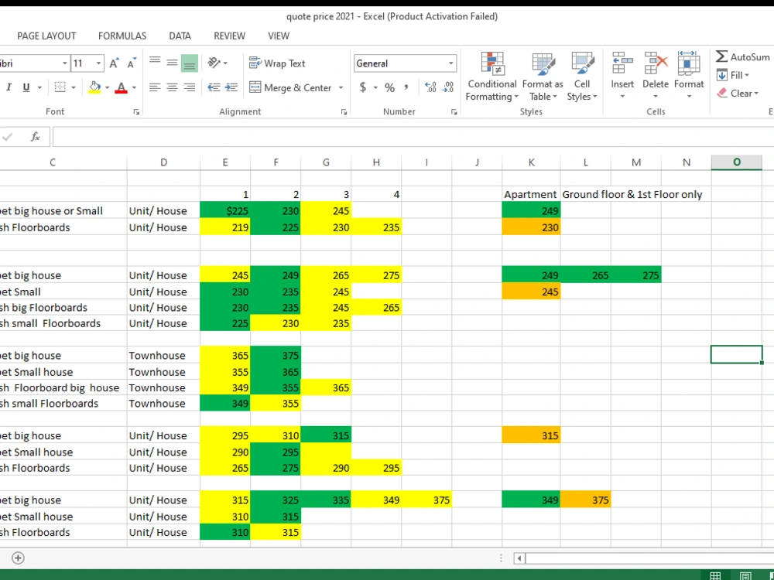
Task: Open the Format cells menu
Action: [x=689, y=76]
